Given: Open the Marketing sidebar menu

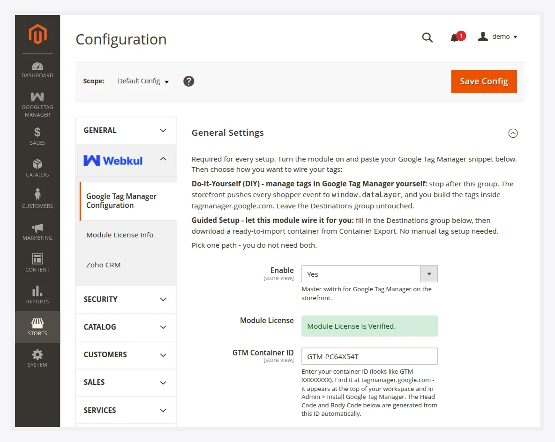Looking at the screenshot, I should (37, 232).
